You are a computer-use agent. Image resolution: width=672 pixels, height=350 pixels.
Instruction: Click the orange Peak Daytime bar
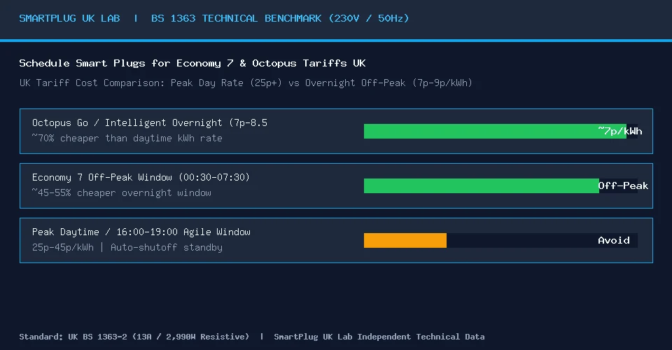405,240
